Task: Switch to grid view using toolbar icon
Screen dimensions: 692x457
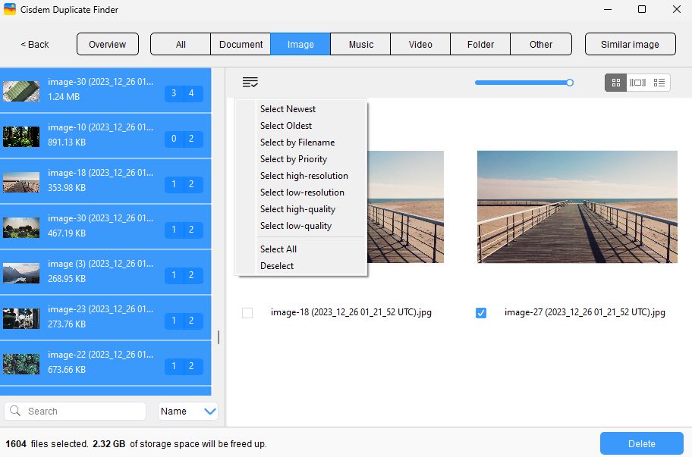Action: [x=615, y=83]
